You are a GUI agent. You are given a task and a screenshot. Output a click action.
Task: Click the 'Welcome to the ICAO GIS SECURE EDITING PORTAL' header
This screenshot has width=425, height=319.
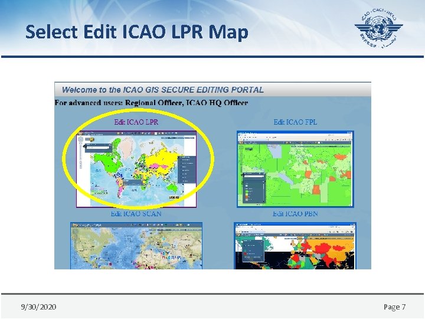163,90
